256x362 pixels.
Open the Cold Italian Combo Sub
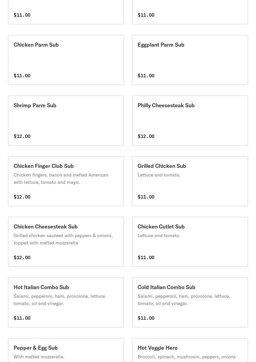tap(166, 287)
